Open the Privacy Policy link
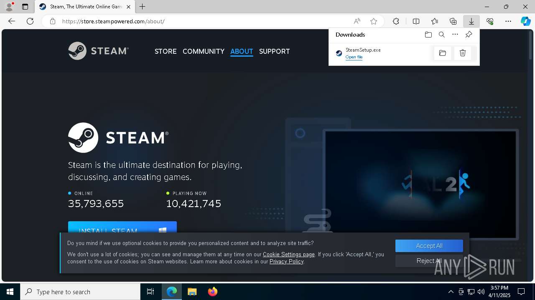The image size is (535, 300). (287, 261)
